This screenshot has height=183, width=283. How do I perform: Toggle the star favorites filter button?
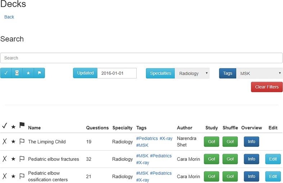28,73
